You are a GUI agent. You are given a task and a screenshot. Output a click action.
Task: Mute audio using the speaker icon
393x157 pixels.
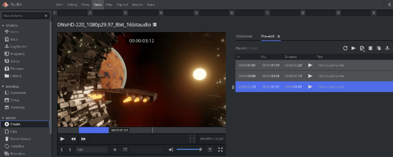171,150
